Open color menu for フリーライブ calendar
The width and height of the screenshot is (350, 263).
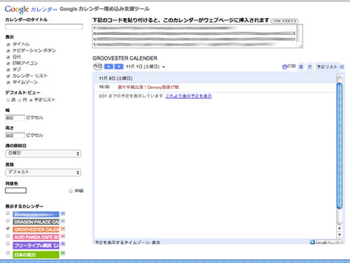tap(63, 244)
